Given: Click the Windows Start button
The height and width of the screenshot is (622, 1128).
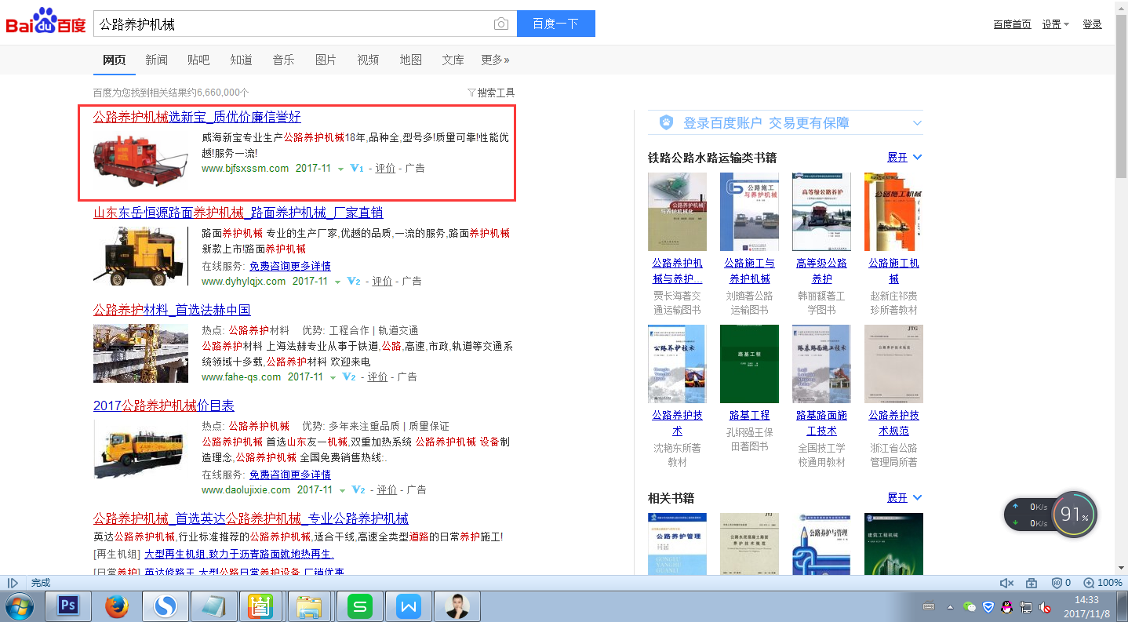Looking at the screenshot, I should point(20,606).
